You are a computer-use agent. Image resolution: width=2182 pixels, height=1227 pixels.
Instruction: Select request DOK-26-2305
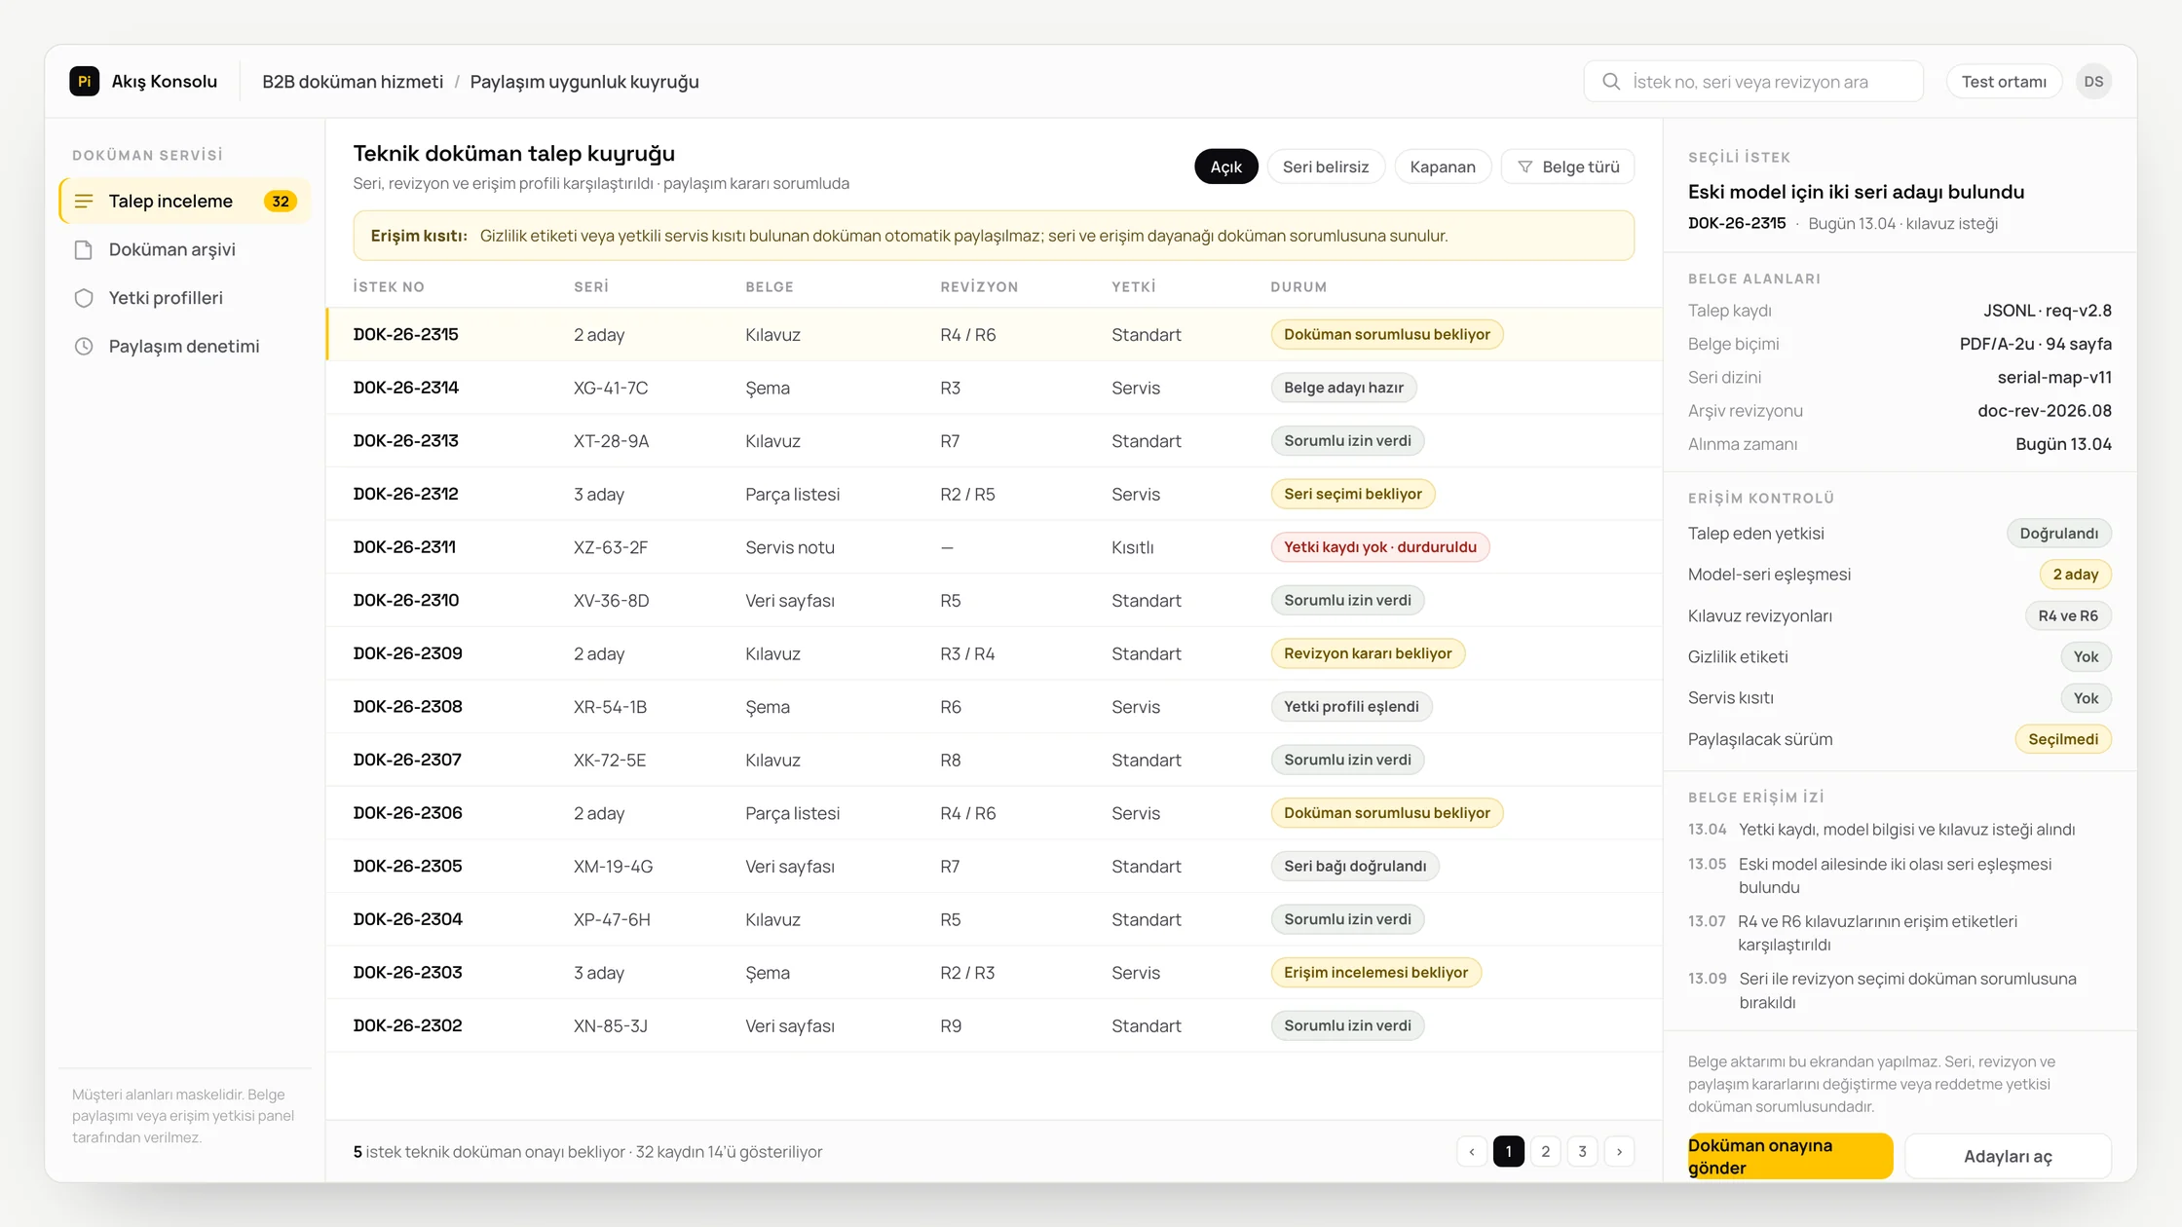[x=994, y=866]
